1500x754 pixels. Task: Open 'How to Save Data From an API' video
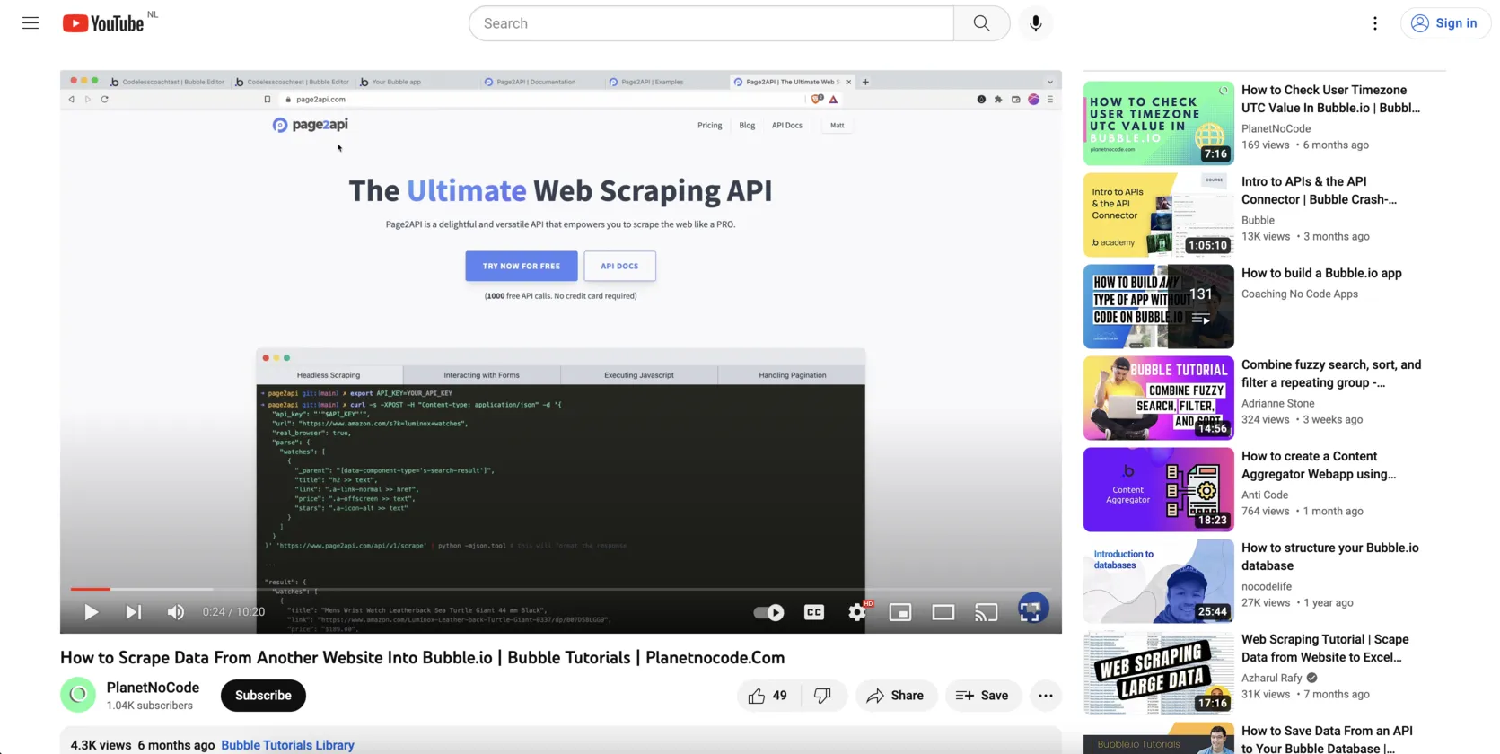click(x=1327, y=740)
